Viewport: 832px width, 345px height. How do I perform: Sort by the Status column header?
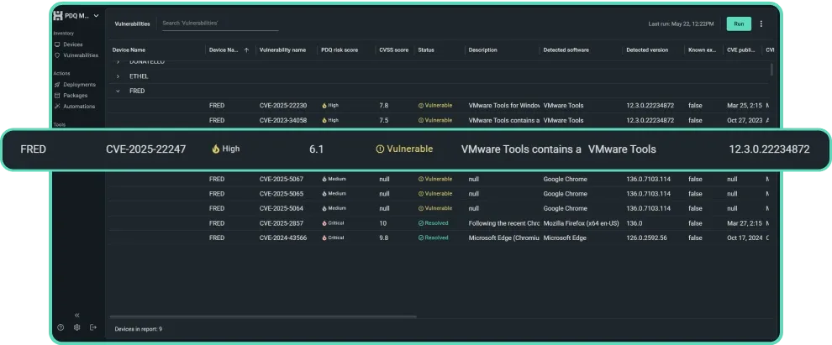point(426,50)
